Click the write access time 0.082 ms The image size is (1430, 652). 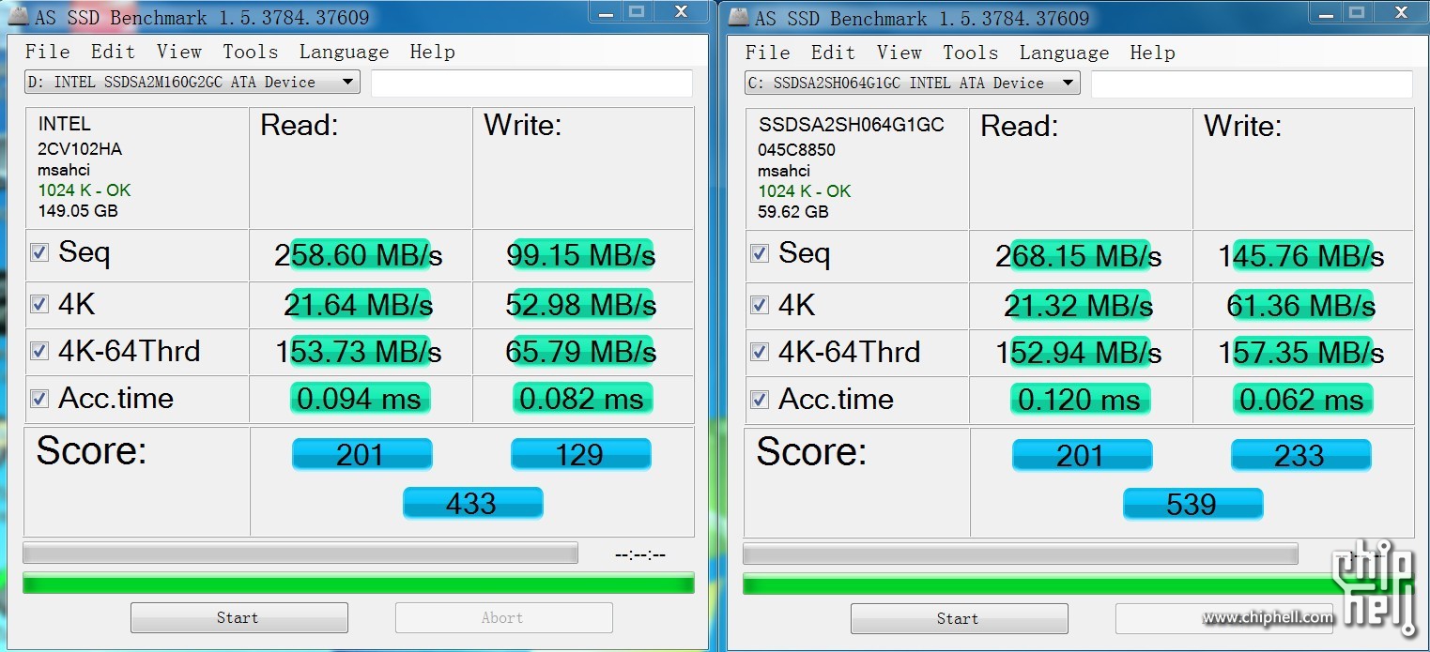point(581,399)
